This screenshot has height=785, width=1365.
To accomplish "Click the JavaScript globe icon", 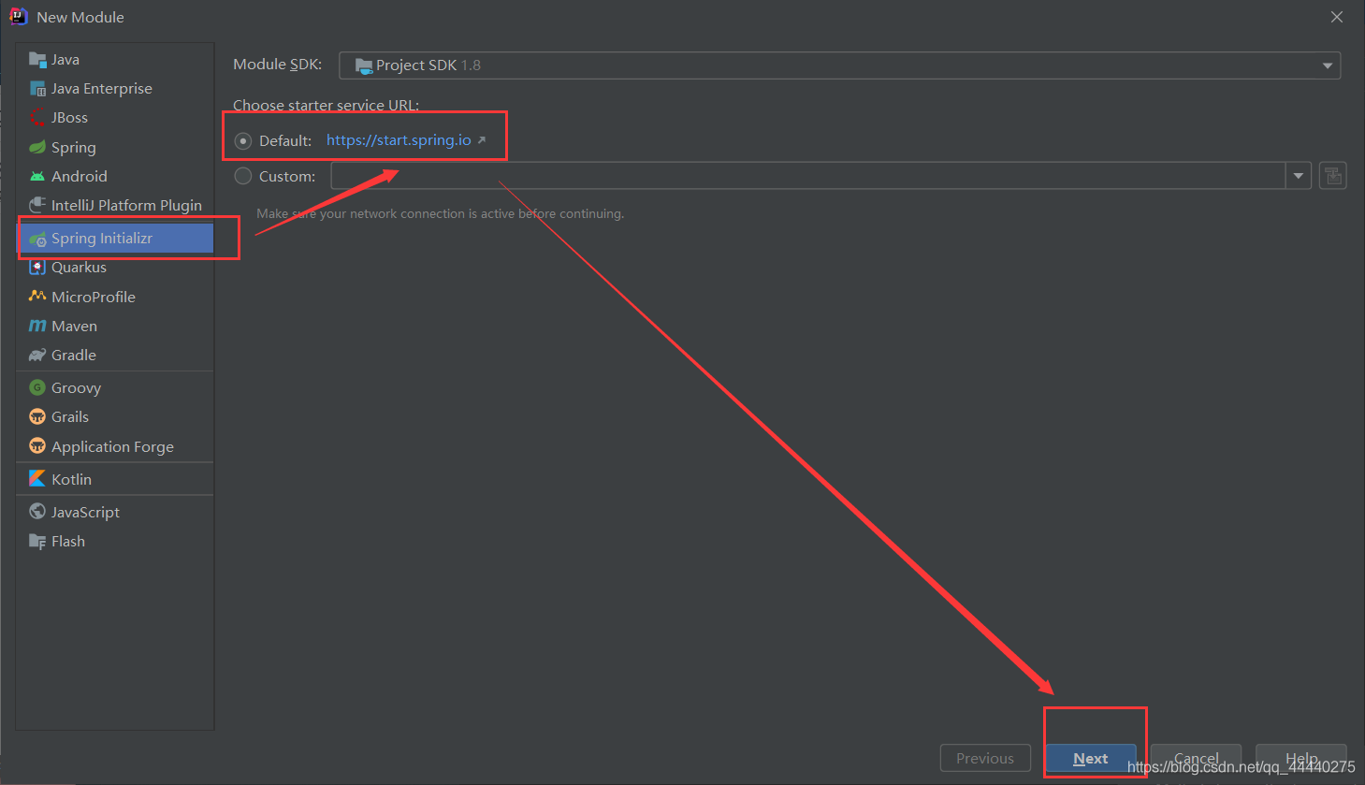I will (37, 512).
